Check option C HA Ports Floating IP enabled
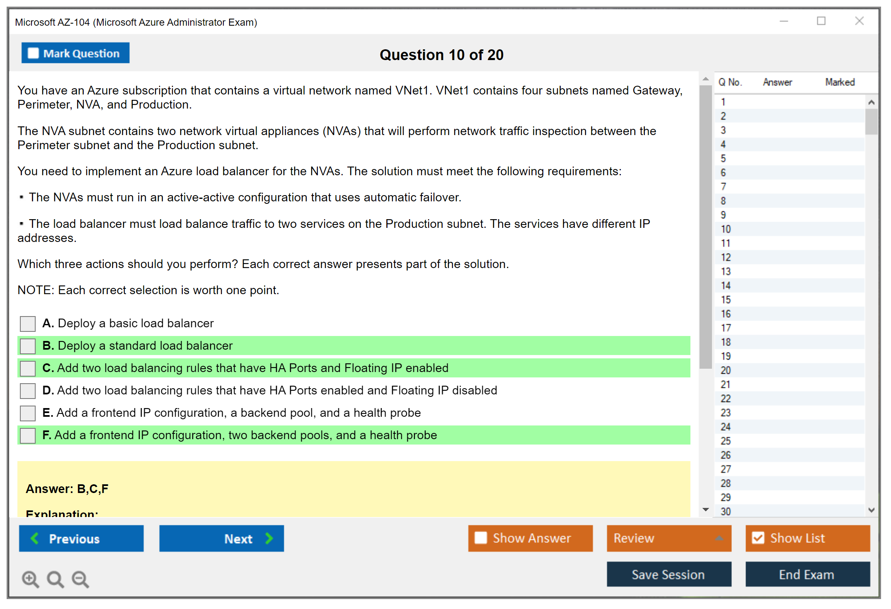This screenshot has height=609, width=891. click(28, 368)
